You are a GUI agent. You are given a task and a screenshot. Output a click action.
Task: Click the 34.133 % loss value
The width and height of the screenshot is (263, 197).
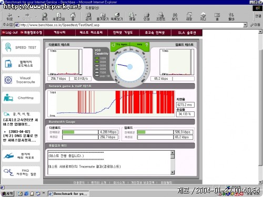tap(185, 114)
